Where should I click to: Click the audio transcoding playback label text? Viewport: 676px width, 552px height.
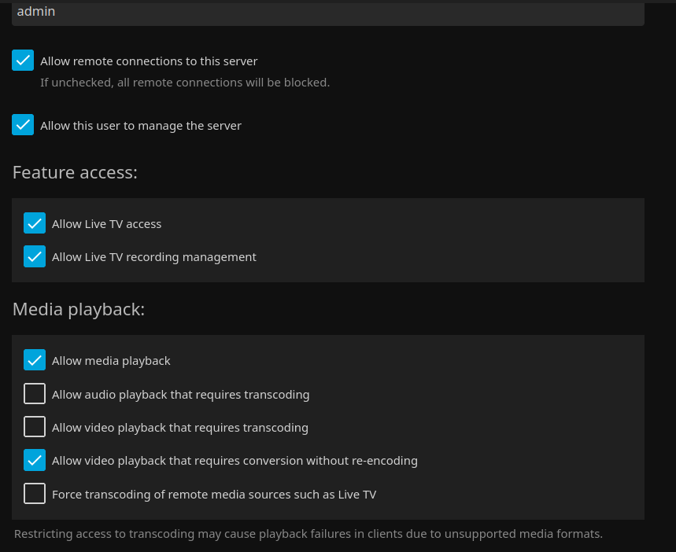[x=180, y=394]
